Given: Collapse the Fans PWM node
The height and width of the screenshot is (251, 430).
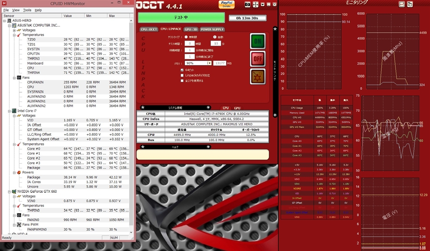Looking at the screenshot, I should click(x=14, y=225).
